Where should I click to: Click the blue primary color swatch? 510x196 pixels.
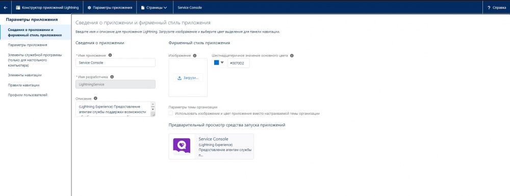[x=217, y=63]
